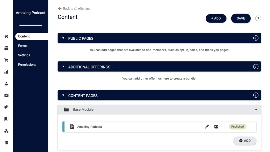
Task: Collapse the Additional Offerings section triangle
Action: (63, 67)
